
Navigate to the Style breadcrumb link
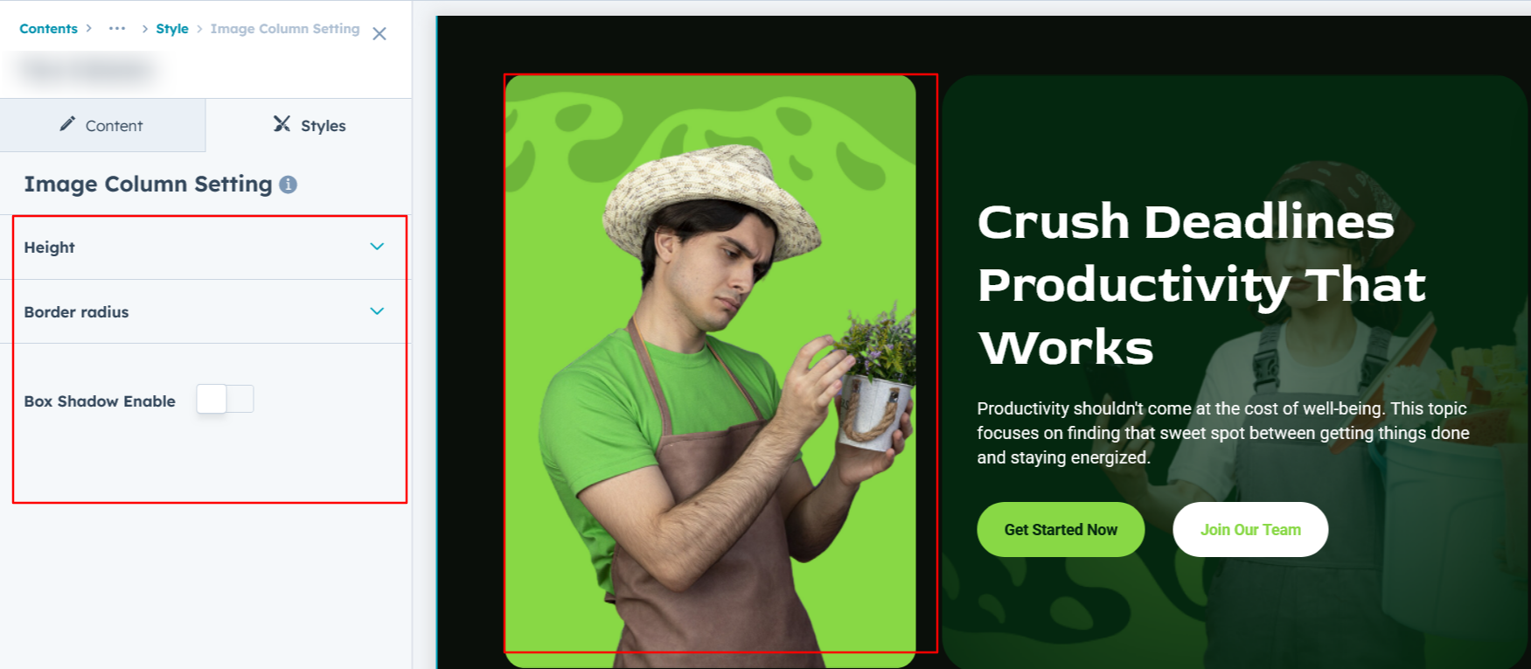172,29
